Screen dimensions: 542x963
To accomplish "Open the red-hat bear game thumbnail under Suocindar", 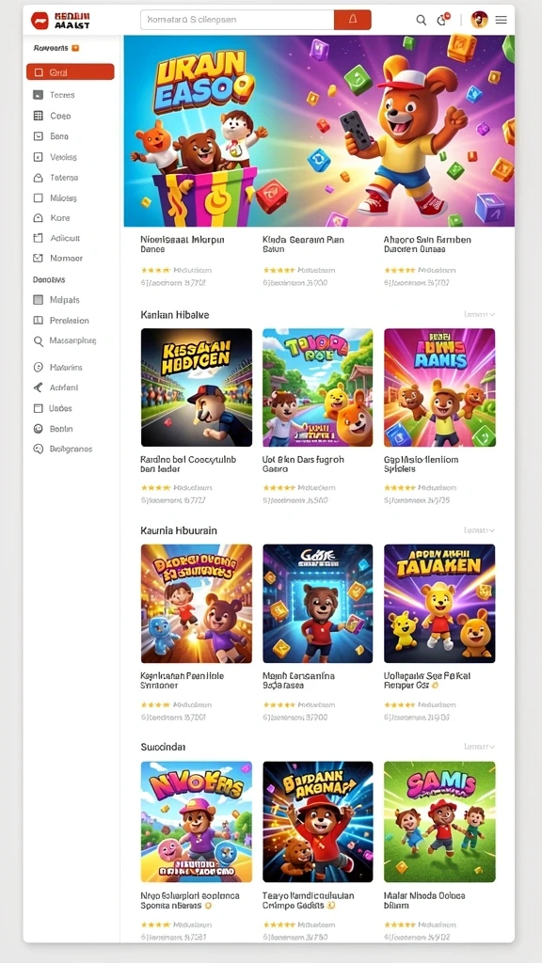I will (x=318, y=822).
